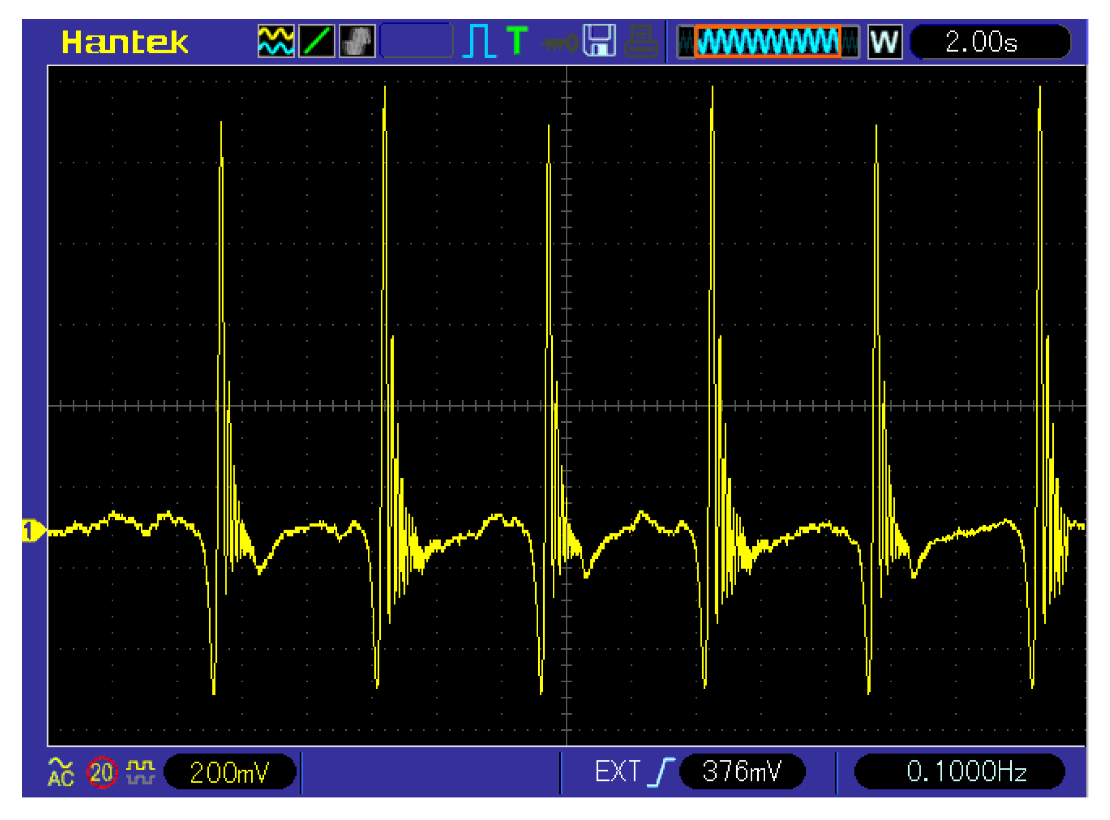
Task: Click the rising edge trigger slope icon
Action: [x=661, y=772]
